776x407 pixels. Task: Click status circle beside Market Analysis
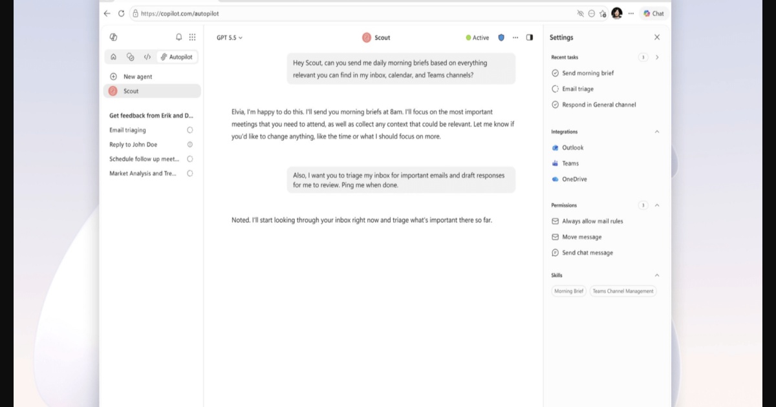(x=190, y=173)
